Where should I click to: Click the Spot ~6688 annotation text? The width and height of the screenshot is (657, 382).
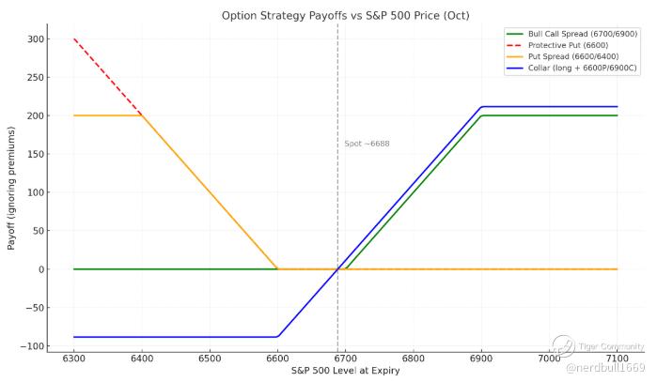[x=367, y=144]
